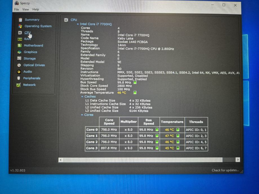
Task: Collapse the Cores section
Action: point(82,115)
